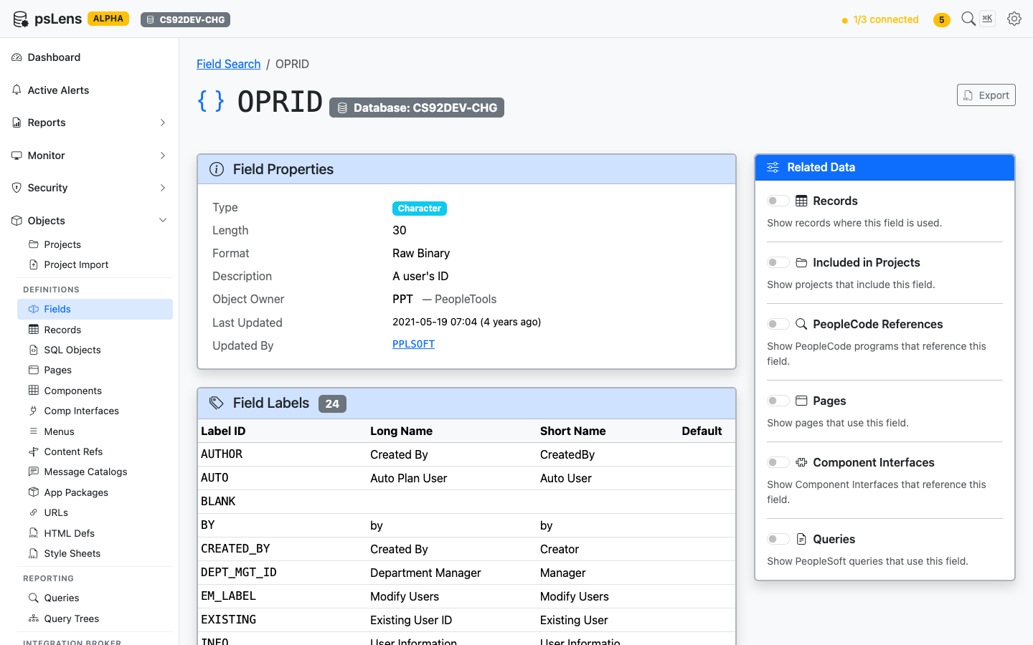Viewport: 1033px width, 645px height.
Task: Click the Project Import file icon
Action: pyautogui.click(x=34, y=264)
